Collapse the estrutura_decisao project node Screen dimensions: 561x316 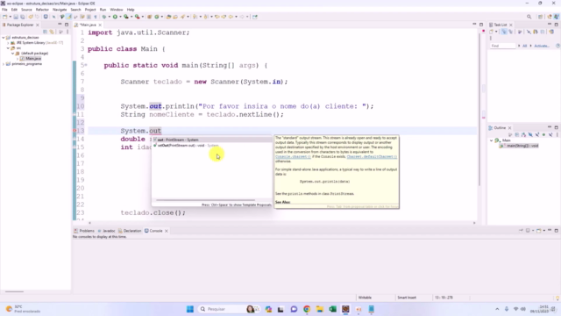click(4, 37)
